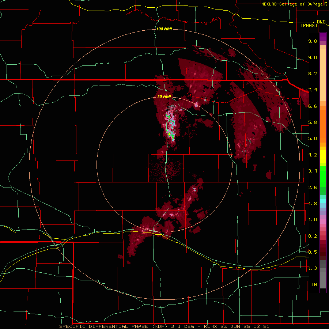Image resolution: width=329 pixels, height=329 pixels.
Task: Click the 50 NMI range ring label
Action: (x=164, y=97)
